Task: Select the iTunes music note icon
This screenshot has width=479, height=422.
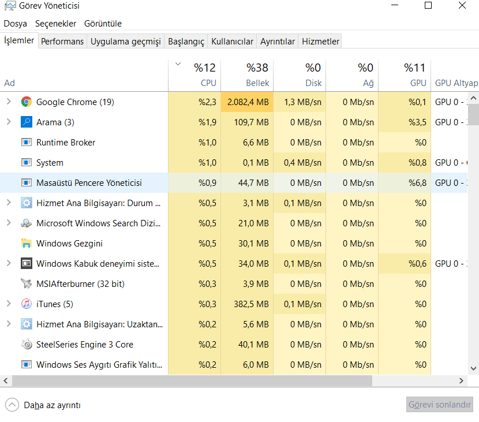Action: click(26, 304)
